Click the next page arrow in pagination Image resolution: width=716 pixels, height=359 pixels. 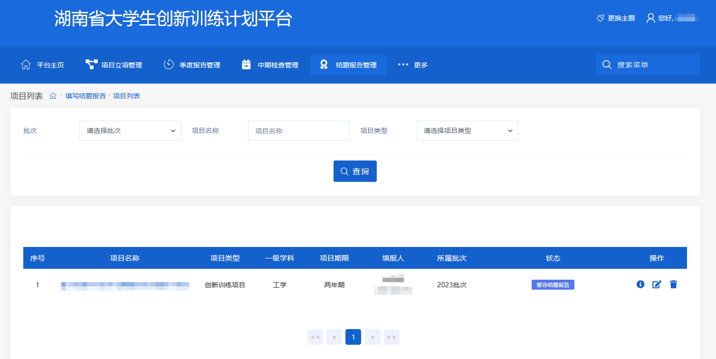(x=372, y=337)
